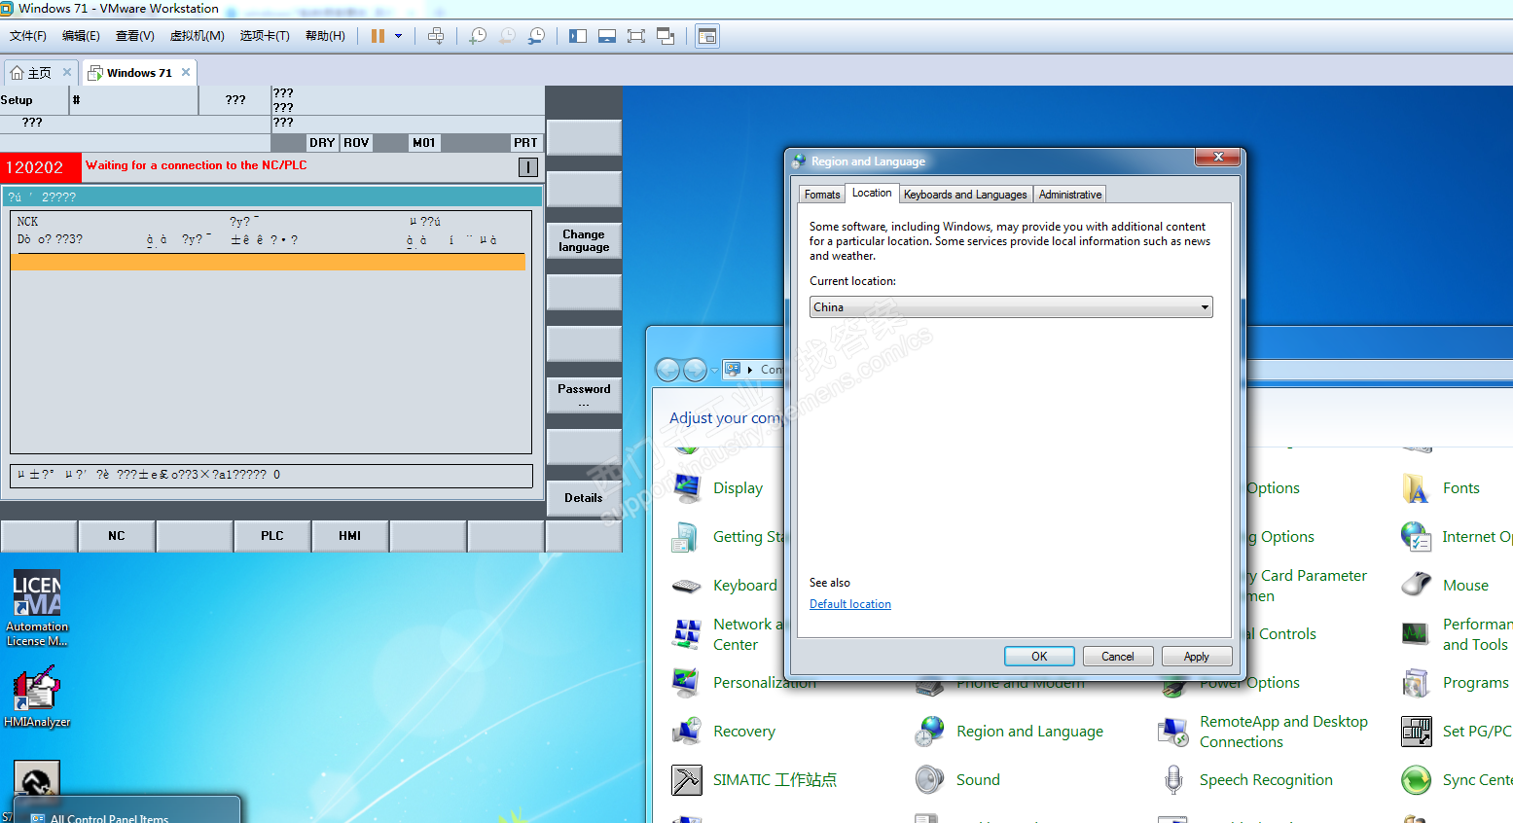Select the Formats tab in Region and Language
The height and width of the screenshot is (823, 1513).
pos(822,195)
